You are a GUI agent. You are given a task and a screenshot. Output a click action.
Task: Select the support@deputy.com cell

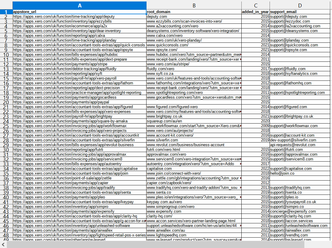300,17
